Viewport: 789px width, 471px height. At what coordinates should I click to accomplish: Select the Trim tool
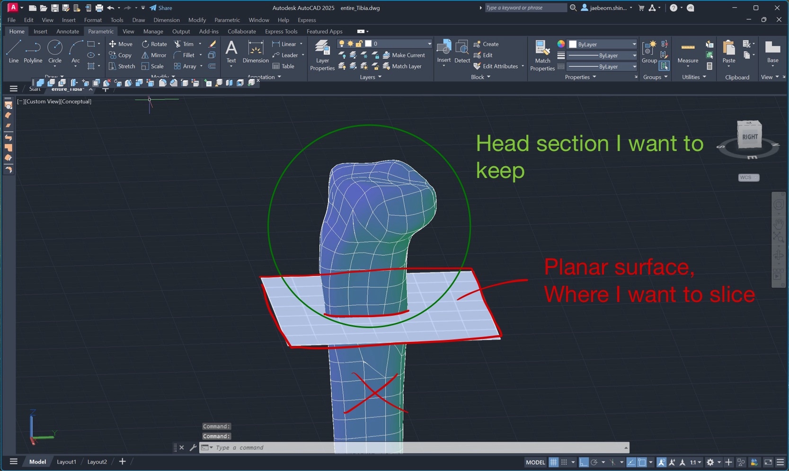pos(185,44)
